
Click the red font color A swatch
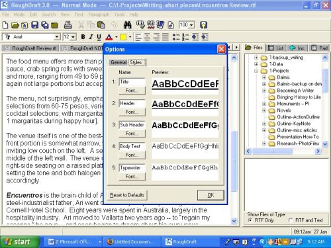point(109,37)
